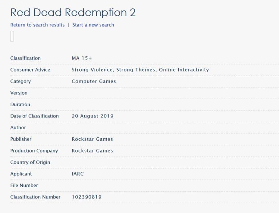Select the Duration field label

[x=20, y=104]
